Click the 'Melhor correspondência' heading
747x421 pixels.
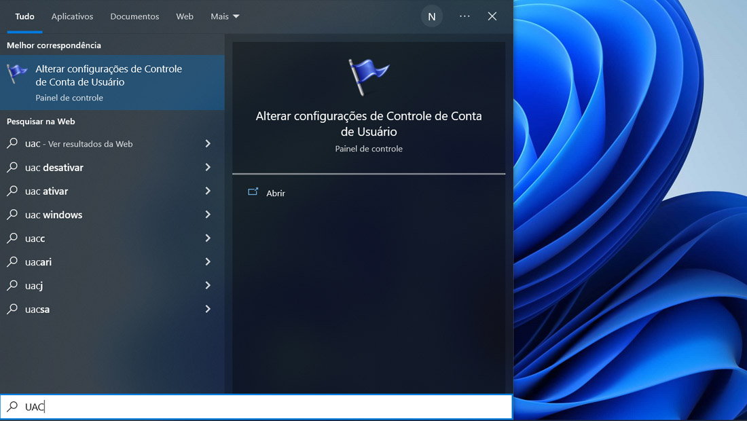(x=54, y=45)
